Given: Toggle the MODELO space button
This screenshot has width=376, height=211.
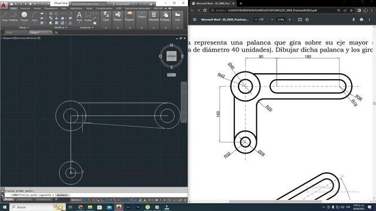Looking at the screenshot, I should click(x=76, y=200).
